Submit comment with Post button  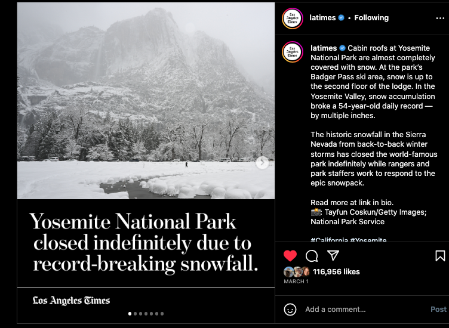438,310
